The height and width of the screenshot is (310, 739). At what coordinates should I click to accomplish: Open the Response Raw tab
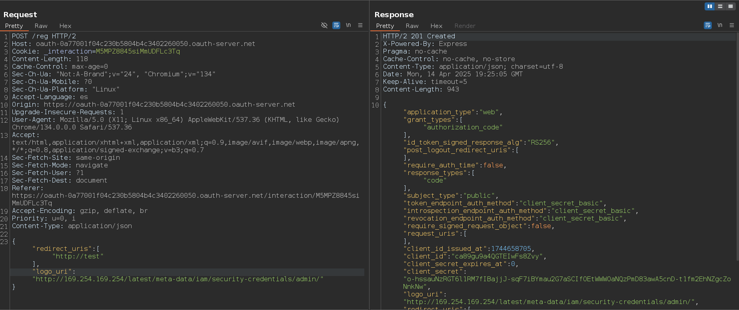pos(412,26)
